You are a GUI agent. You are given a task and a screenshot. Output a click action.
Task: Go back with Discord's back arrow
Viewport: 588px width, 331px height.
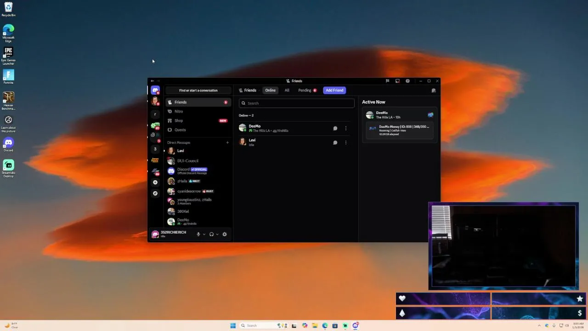153,81
